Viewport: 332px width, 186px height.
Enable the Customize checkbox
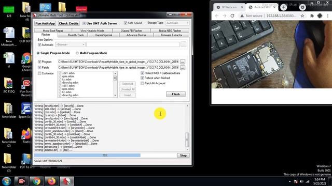tap(39, 73)
